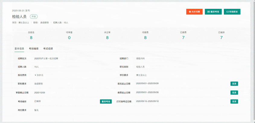255x123 pixels.
Task: Open the 考场编排 tab
Action: [x=33, y=49]
